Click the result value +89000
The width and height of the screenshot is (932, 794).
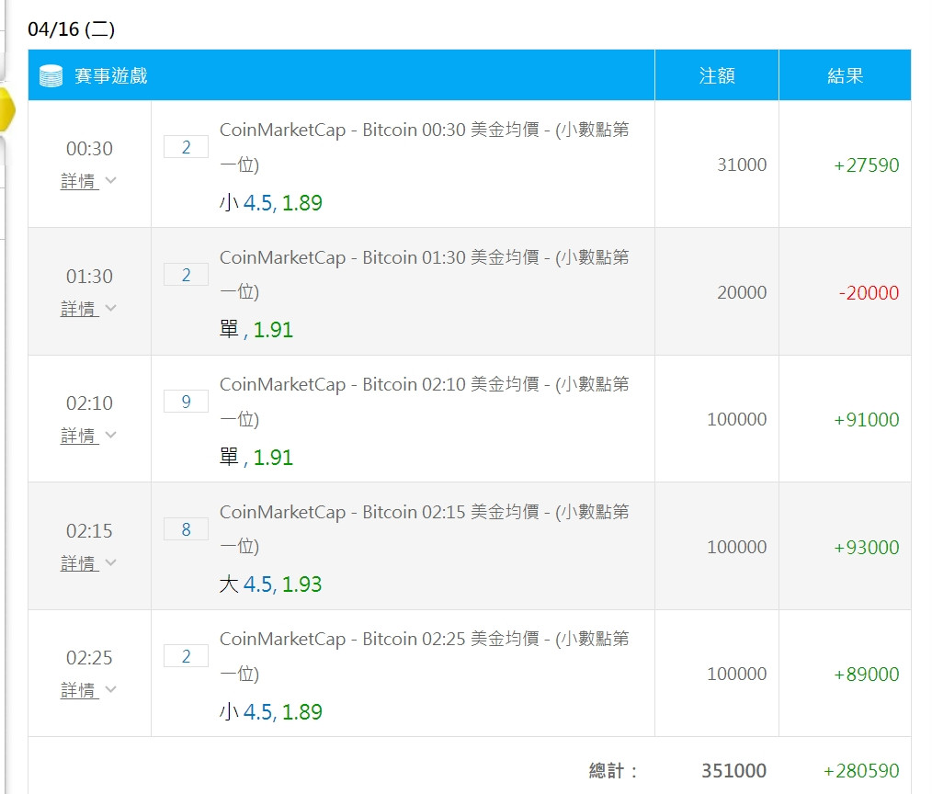point(866,675)
